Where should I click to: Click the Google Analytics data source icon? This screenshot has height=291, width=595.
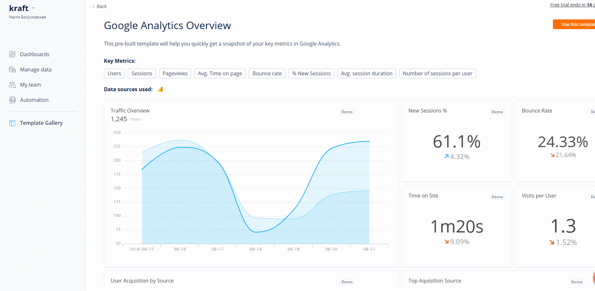pyautogui.click(x=160, y=89)
